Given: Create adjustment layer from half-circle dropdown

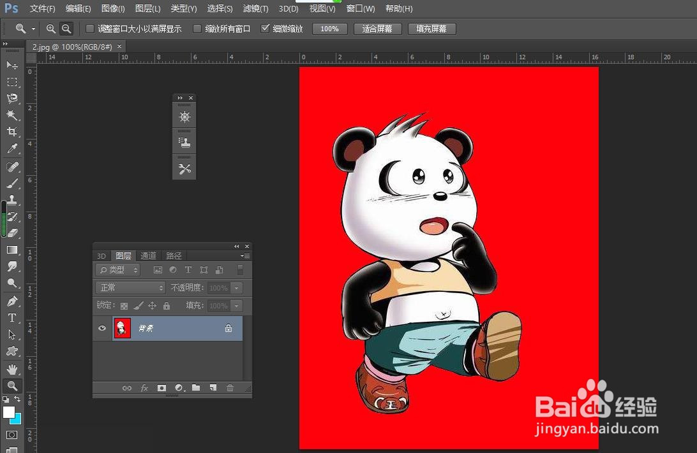Looking at the screenshot, I should 179,388.
